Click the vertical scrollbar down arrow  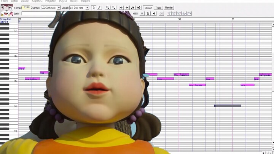click(x=273, y=143)
